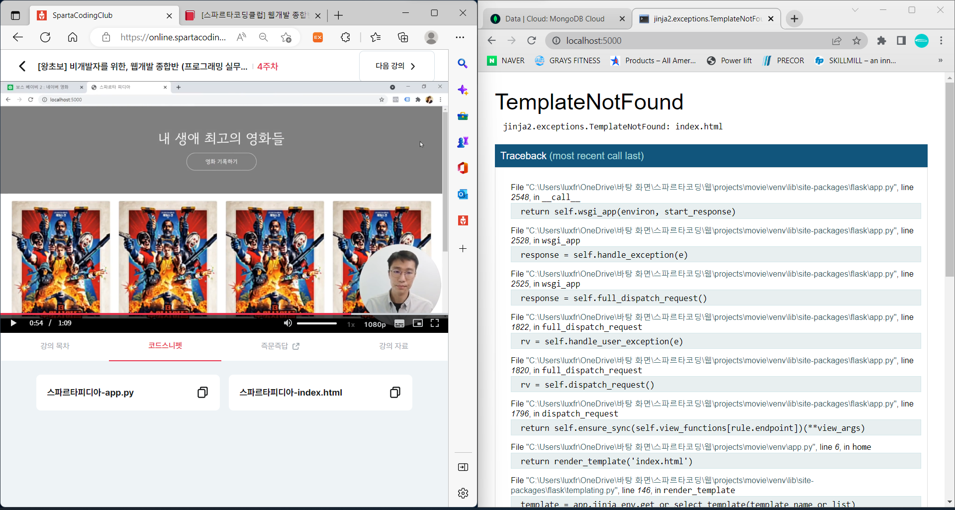Screen dimensions: 955x510
Task: Play the lecture video
Action: pyautogui.click(x=13, y=323)
